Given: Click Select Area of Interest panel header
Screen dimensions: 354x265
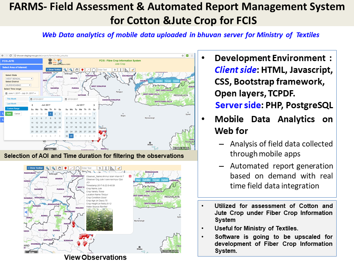Looking at the screenshot, I should pyautogui.click(x=21, y=67).
